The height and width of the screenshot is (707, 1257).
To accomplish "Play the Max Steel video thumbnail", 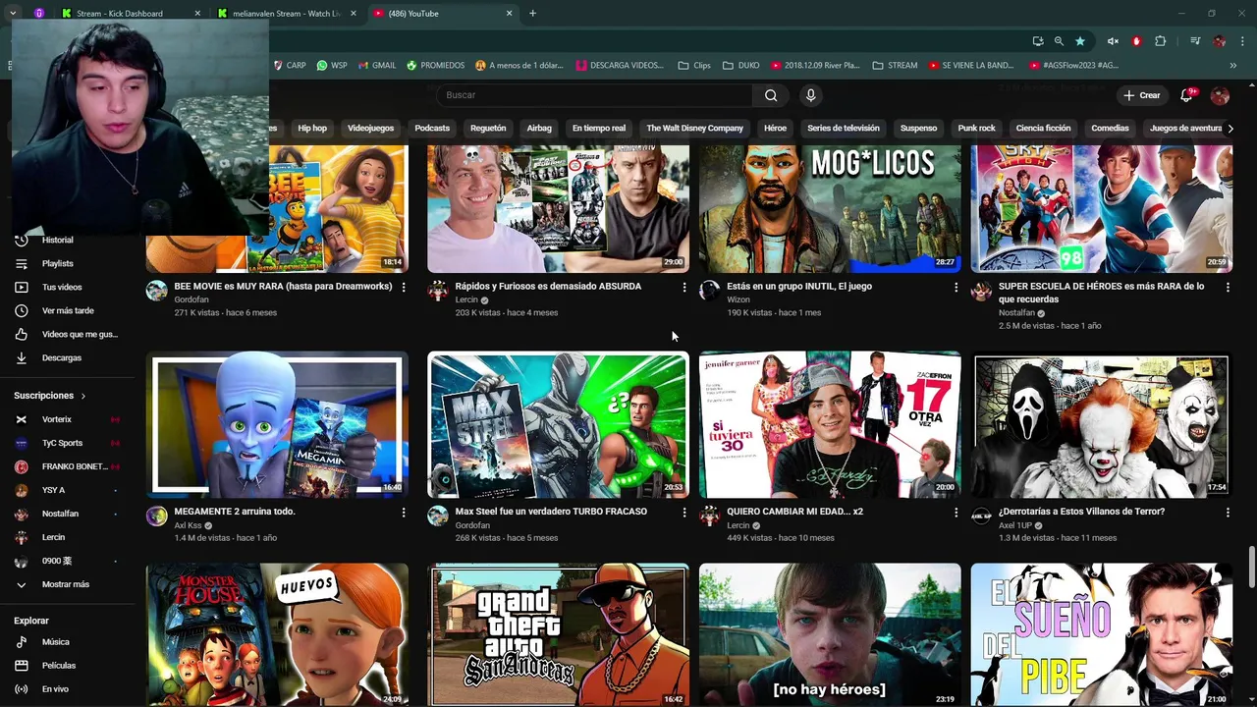I will 558,424.
